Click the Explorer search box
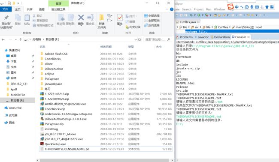The image size is (279, 162). [x=158, y=39]
